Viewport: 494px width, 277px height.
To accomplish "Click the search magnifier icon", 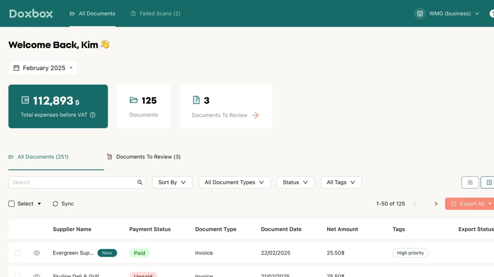I will tap(140, 182).
